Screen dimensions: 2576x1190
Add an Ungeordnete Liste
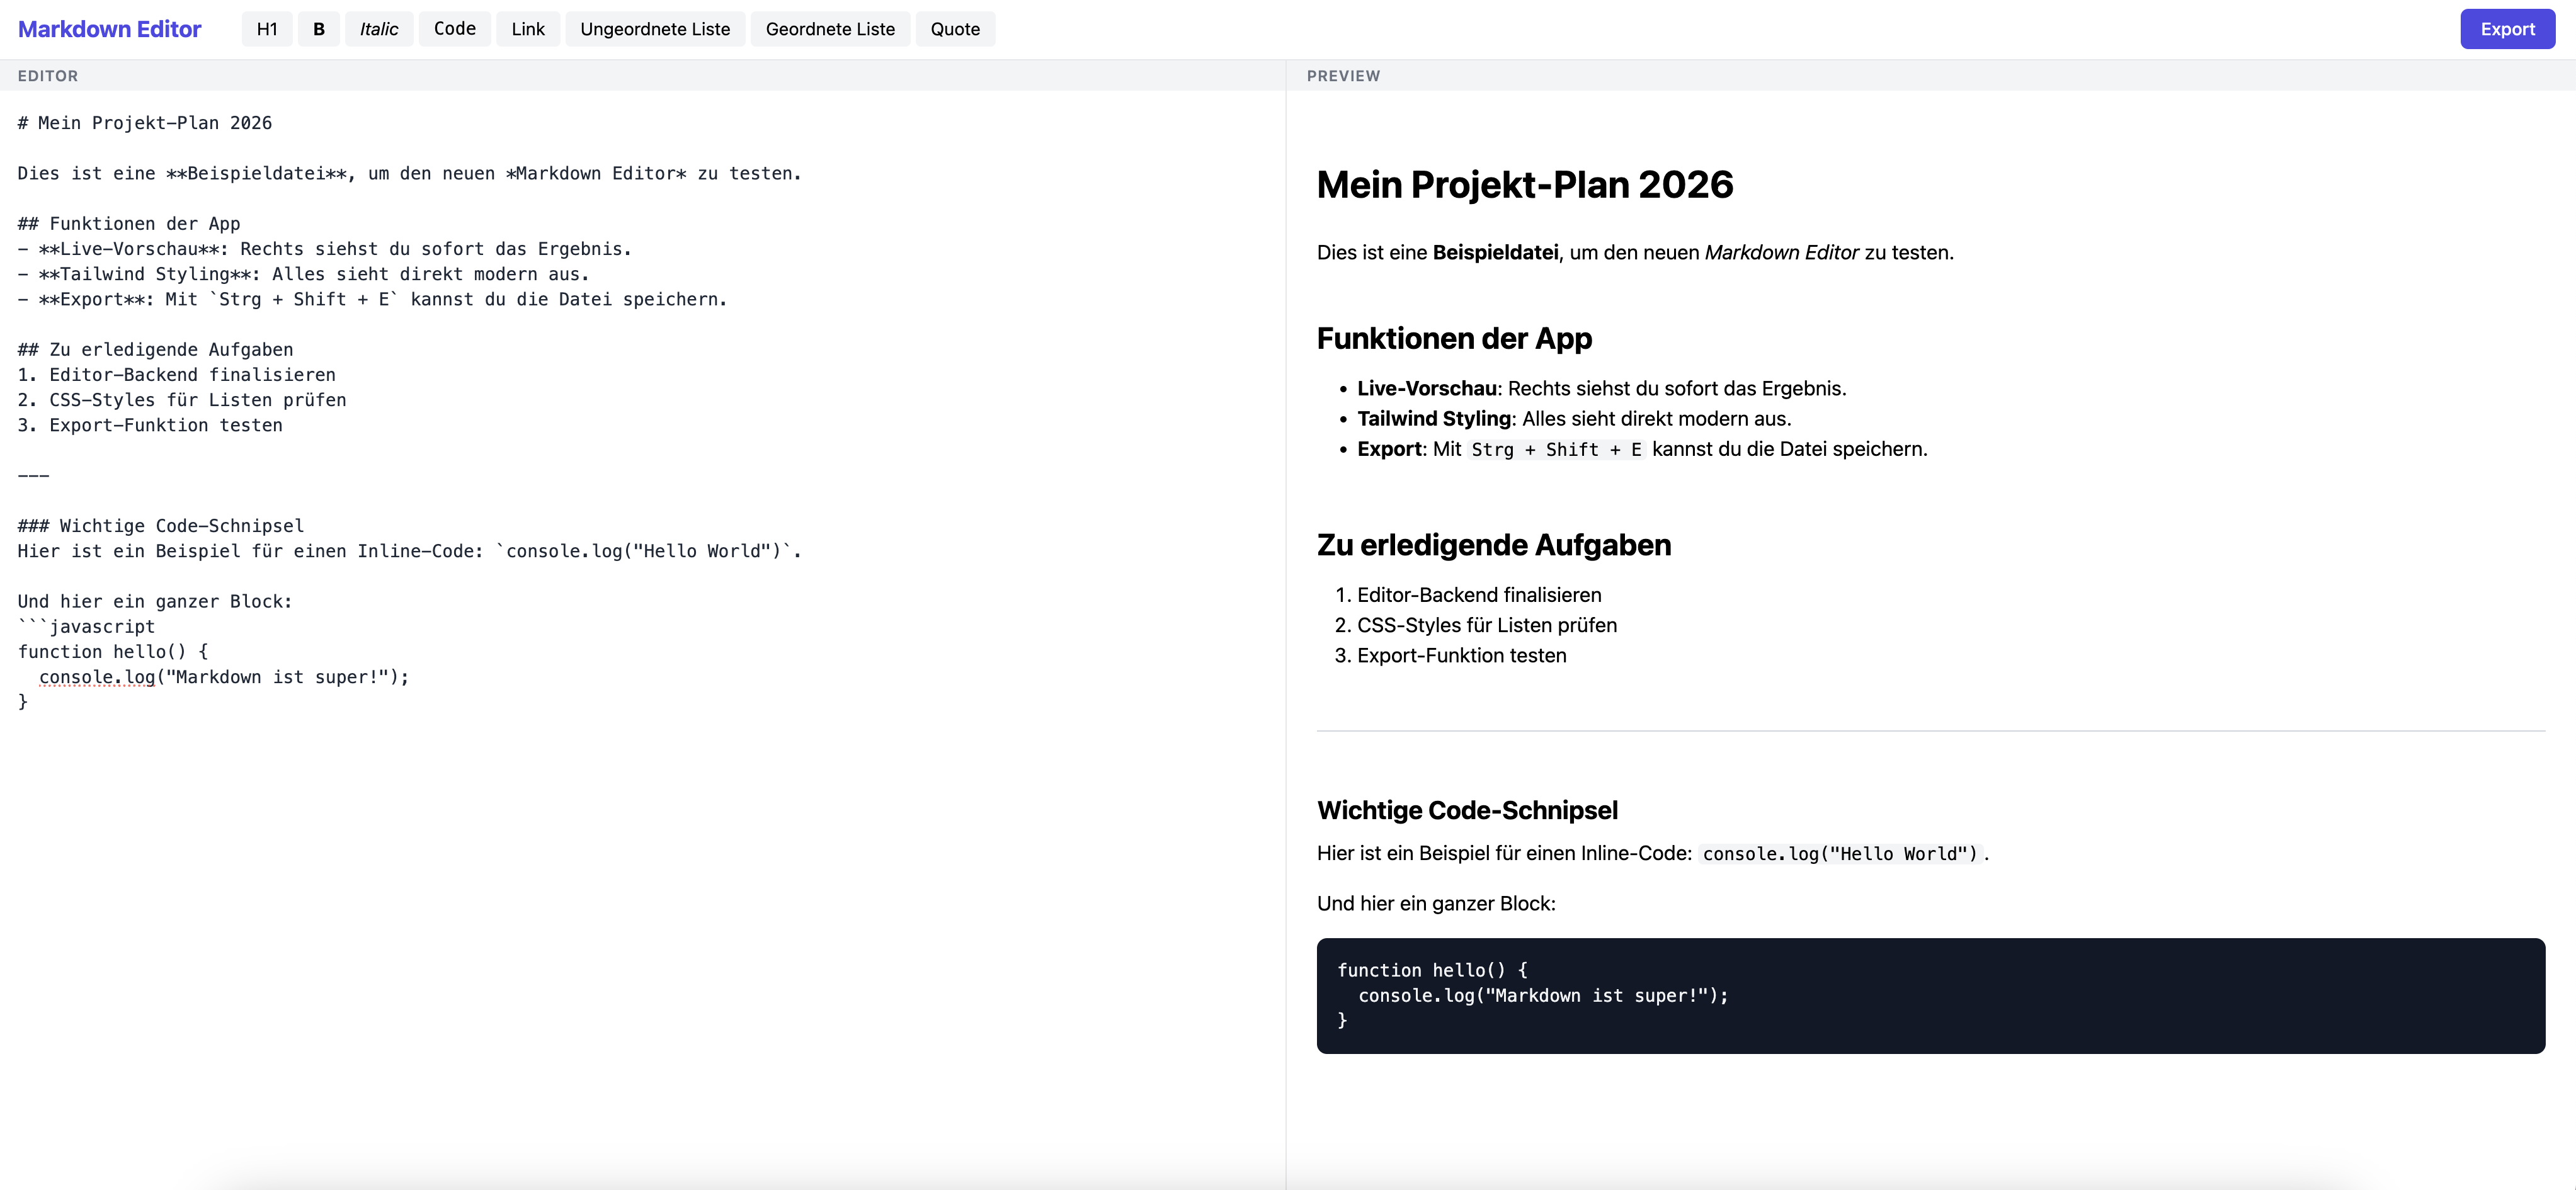click(x=655, y=29)
